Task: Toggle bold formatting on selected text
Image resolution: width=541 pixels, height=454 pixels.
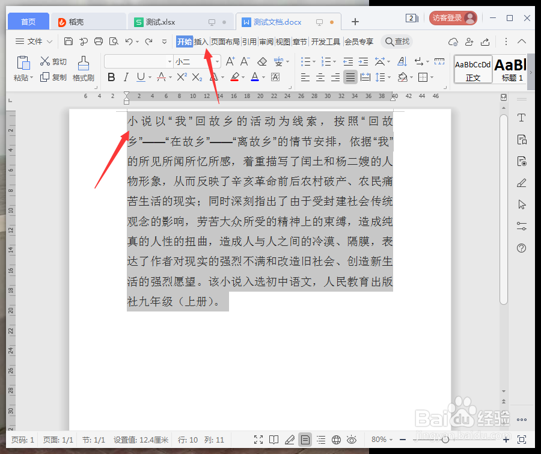Action: 111,77
